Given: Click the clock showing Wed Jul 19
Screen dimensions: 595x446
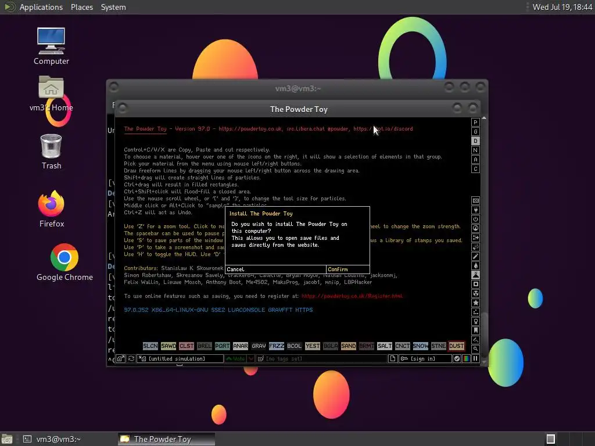Looking at the screenshot, I should click(562, 7).
